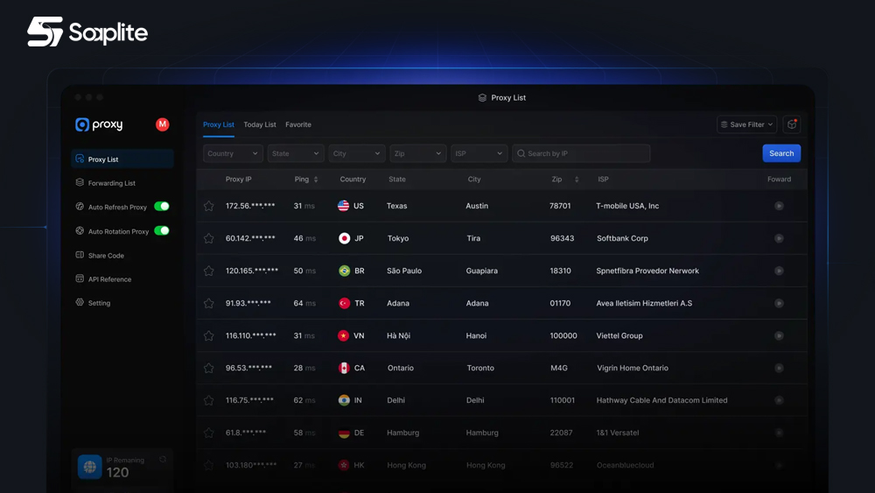
Task: Click forward button for T-mobile USA row
Action: click(779, 206)
